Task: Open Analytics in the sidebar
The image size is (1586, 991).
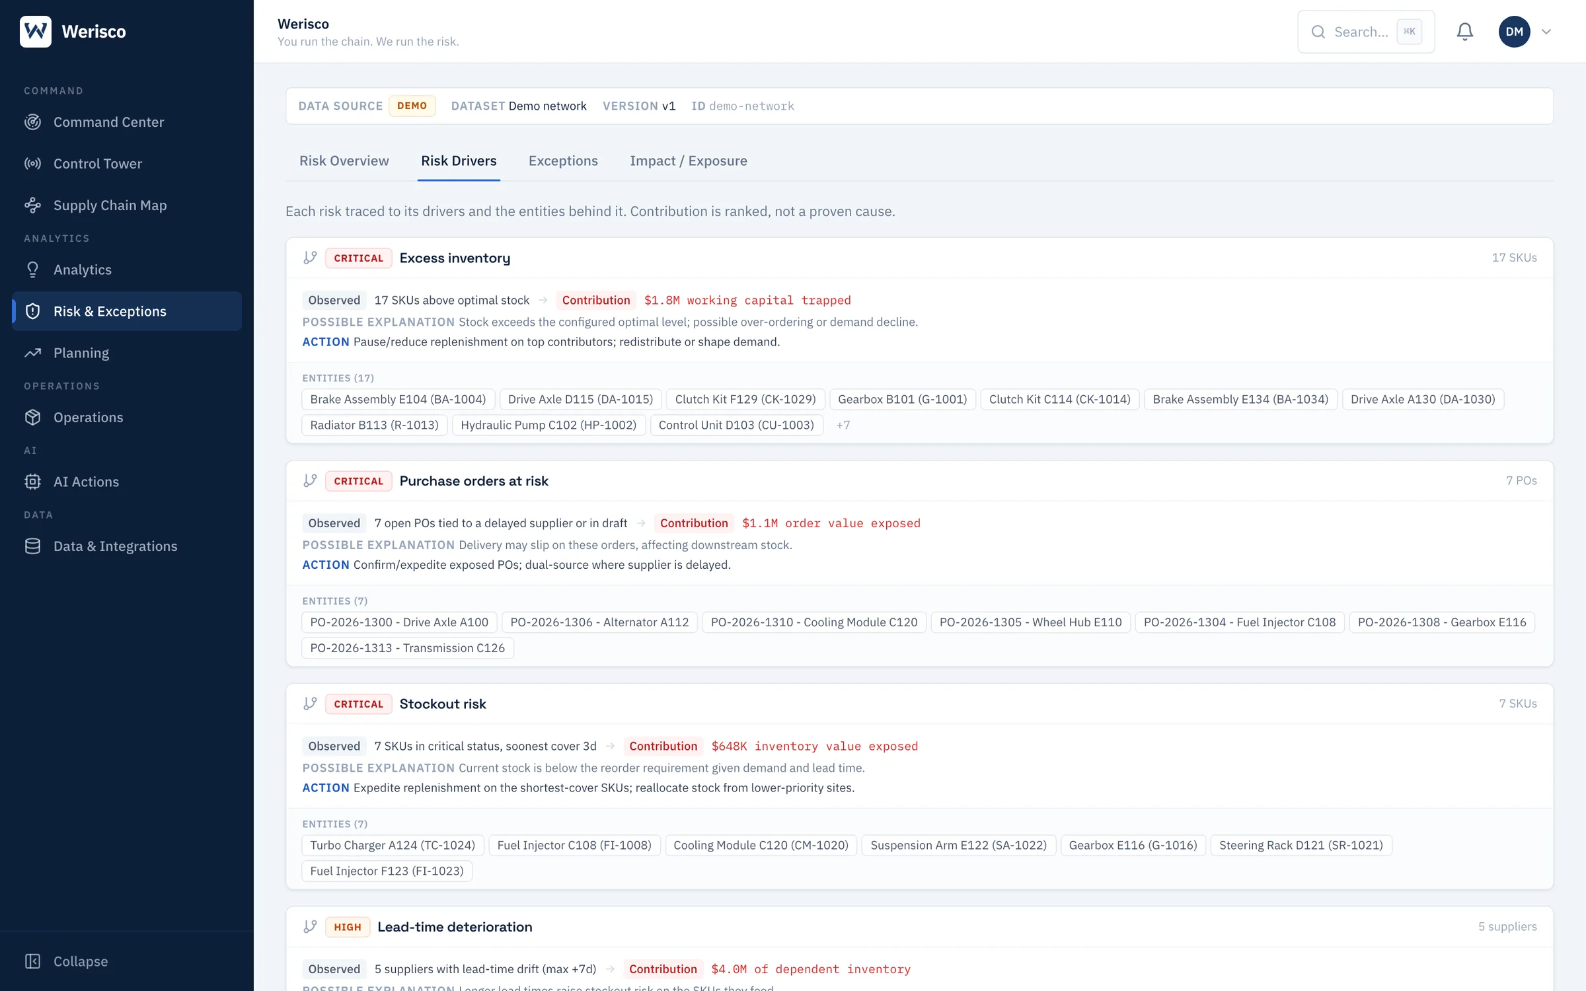Action: click(127, 270)
